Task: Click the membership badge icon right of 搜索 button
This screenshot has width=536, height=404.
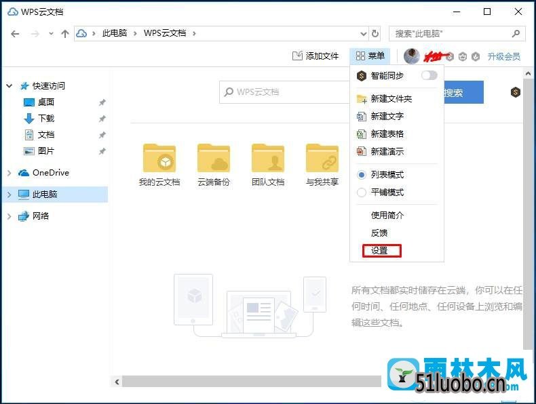Action: (516, 92)
